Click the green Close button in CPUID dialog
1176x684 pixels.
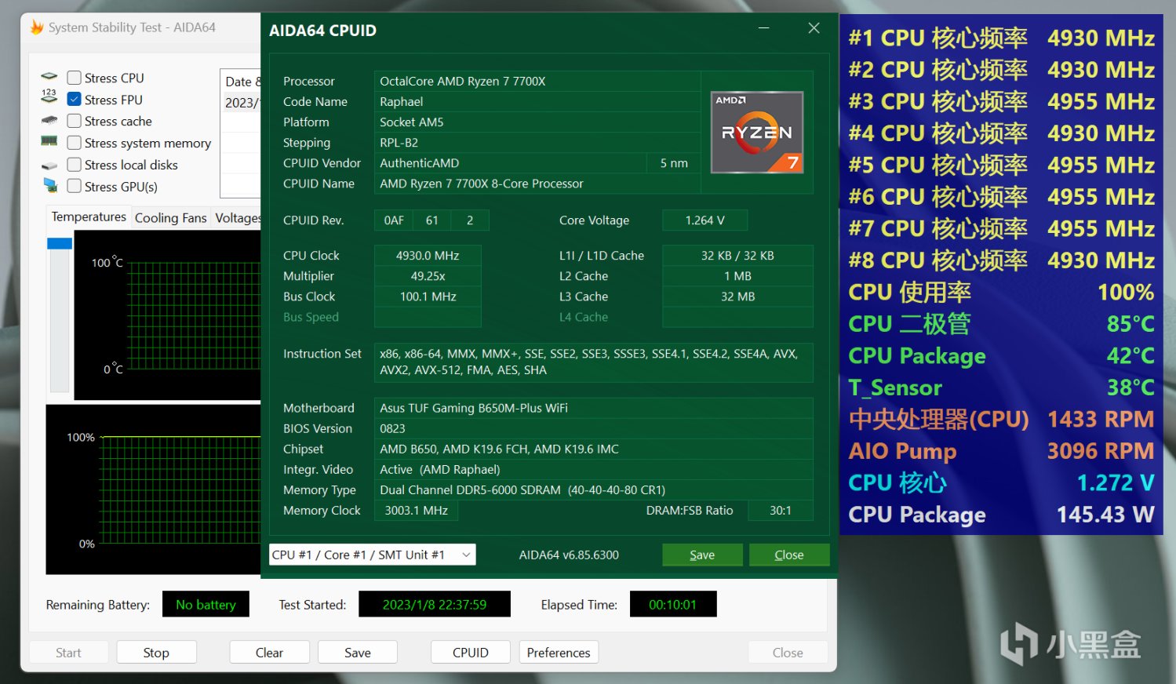789,555
